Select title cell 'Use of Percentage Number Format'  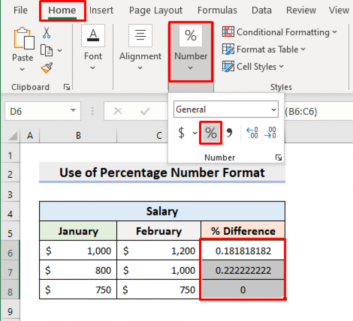tap(162, 173)
